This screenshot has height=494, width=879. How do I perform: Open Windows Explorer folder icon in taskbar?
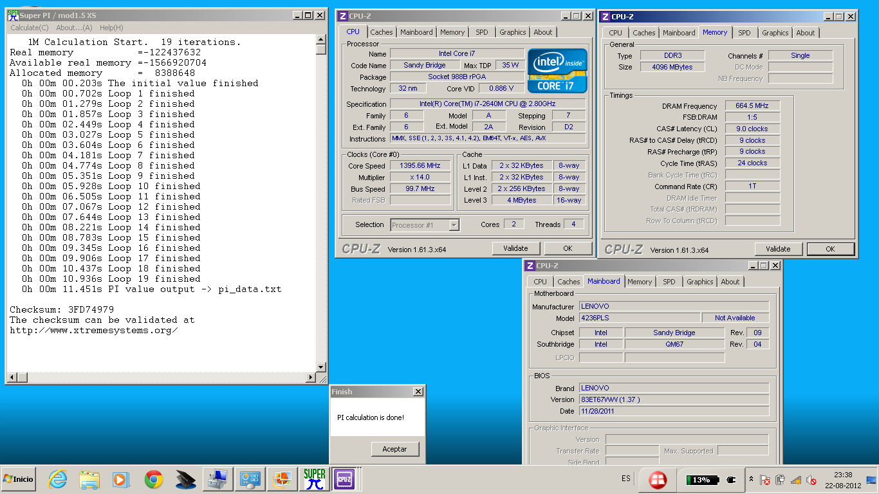[x=89, y=479]
